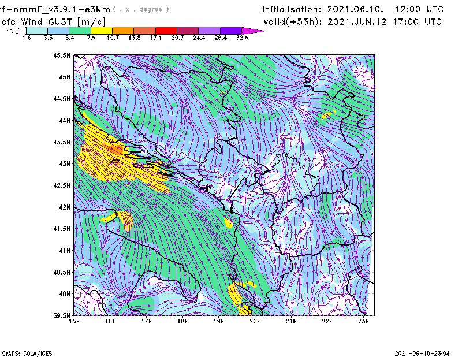
Task: Click the initialisation time '12:00 UTC'
Action: point(419,9)
